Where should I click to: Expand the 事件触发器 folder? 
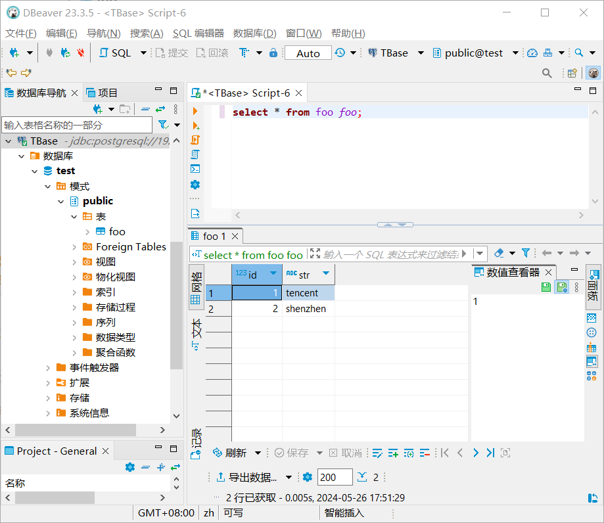coord(48,368)
